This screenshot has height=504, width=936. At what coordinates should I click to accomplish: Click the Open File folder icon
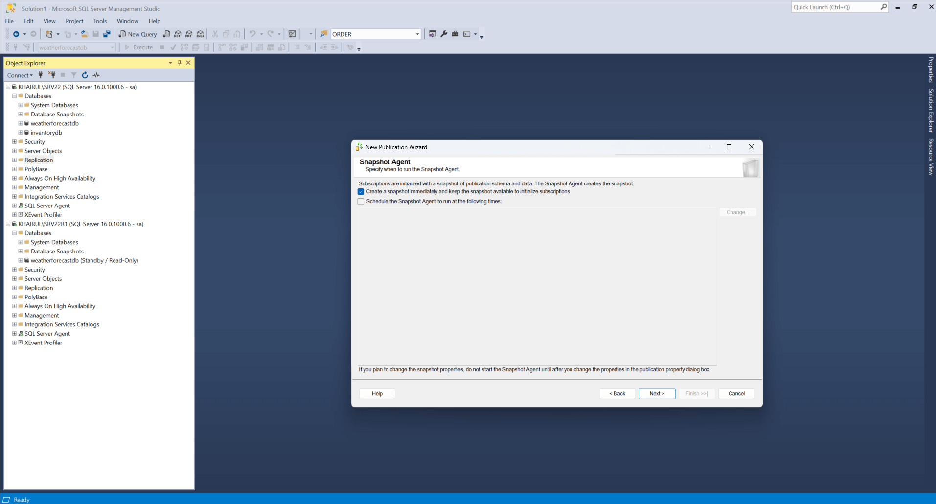pos(85,34)
